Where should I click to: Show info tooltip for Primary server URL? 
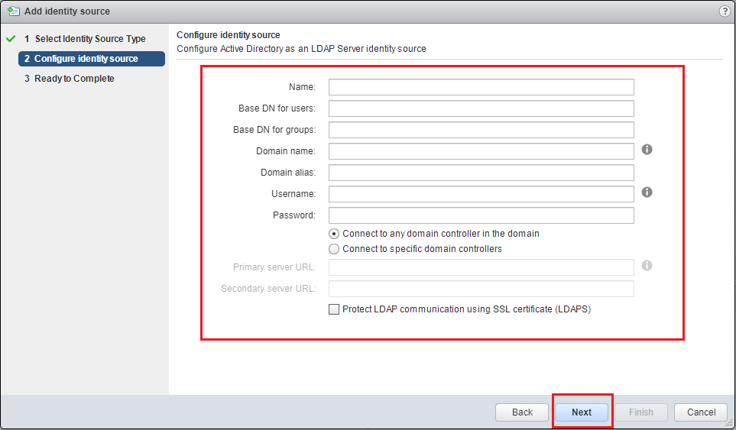(x=647, y=266)
